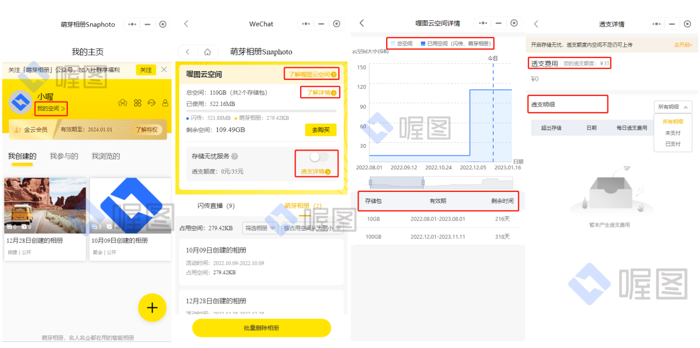Click the 216天 remaining time cell
Screen dimensions: 700x348
pos(502,219)
